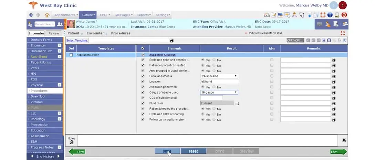Screen dimensions: 375x160
Task: Click the red power logout icon
Action: point(344,15)
